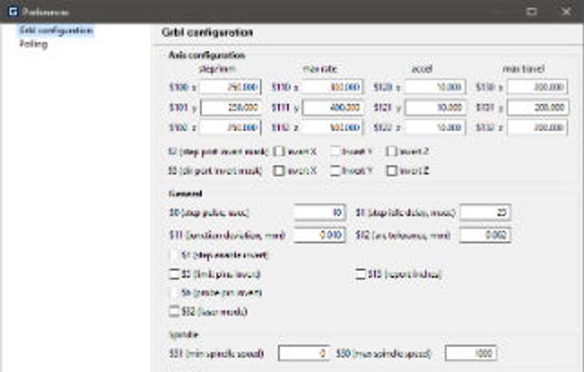This screenshot has width=584, height=372.
Task: Edit the $1 step idle delay field
Action: [486, 212]
